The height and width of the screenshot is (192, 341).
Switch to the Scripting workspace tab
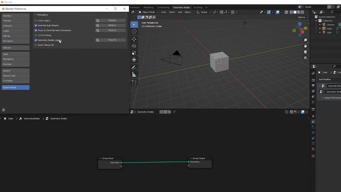pyautogui.click(x=198, y=7)
